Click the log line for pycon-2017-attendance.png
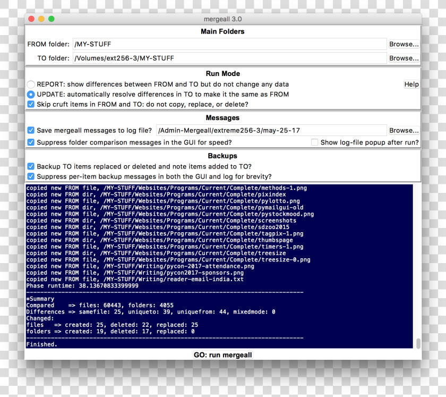 tap(140, 266)
